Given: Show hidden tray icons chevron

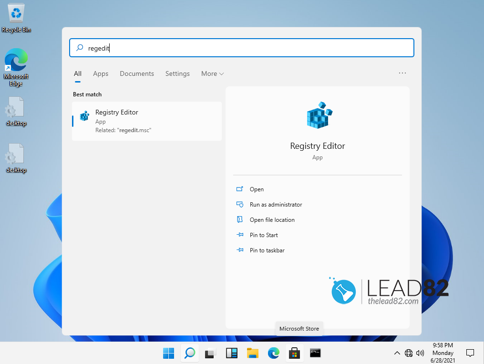Looking at the screenshot, I should [397, 353].
